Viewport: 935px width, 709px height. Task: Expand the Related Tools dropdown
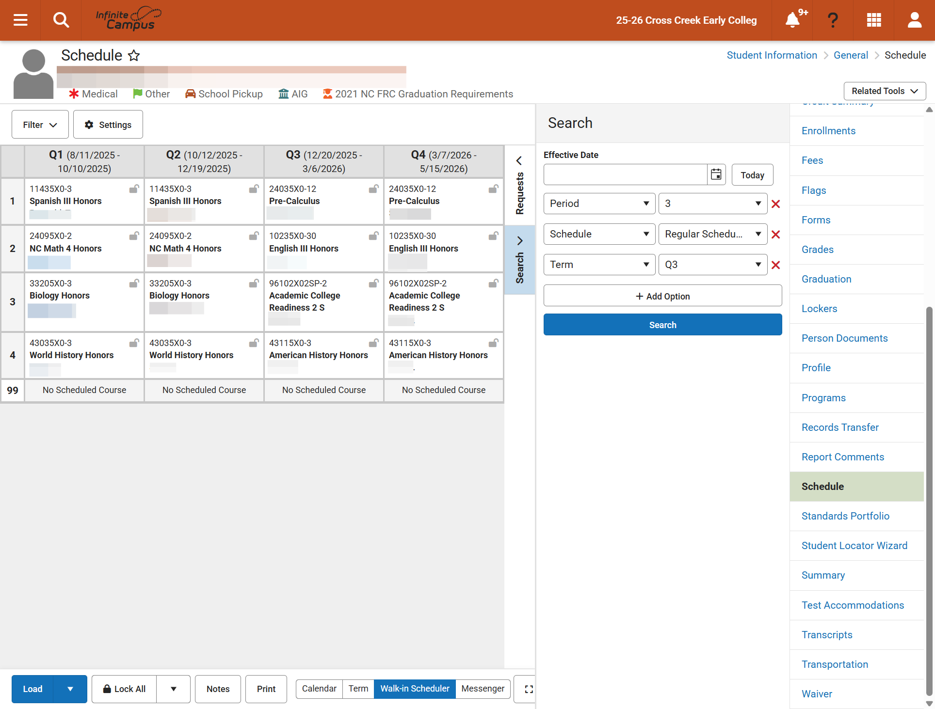[x=885, y=91]
